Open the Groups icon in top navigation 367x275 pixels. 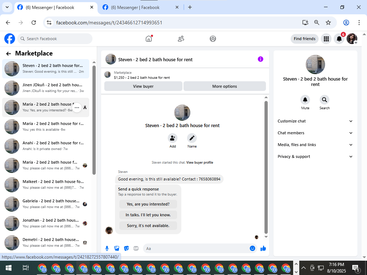(213, 39)
